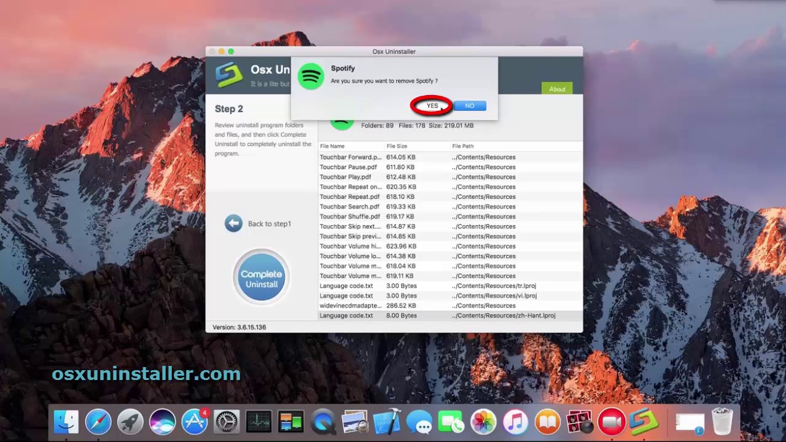This screenshot has width=786, height=442.
Task: Click the back arrow icon beside step1
Action: pyautogui.click(x=233, y=223)
